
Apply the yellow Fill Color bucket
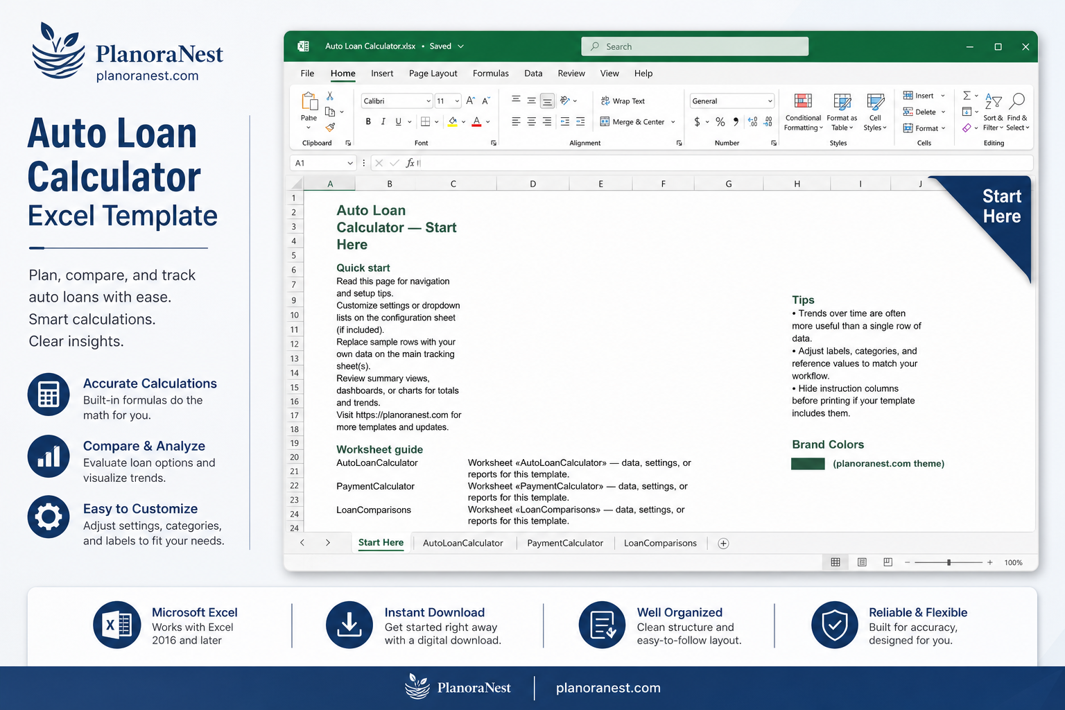point(453,121)
